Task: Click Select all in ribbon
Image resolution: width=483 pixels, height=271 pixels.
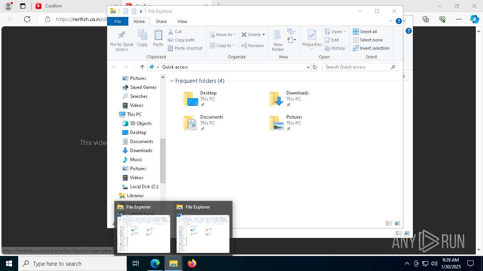Action: [365, 32]
